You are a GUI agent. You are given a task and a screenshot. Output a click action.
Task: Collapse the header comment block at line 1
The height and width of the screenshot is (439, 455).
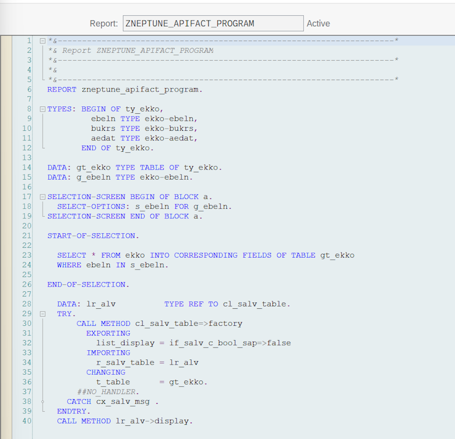pos(43,41)
